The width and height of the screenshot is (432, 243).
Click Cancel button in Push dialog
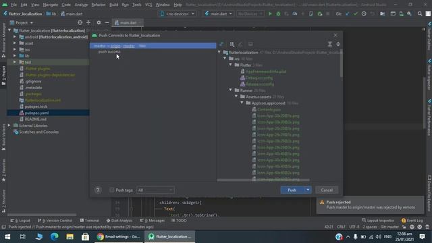coord(327,190)
